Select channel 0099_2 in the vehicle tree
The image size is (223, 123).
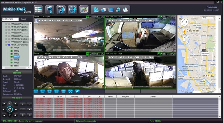click(x=16, y=51)
